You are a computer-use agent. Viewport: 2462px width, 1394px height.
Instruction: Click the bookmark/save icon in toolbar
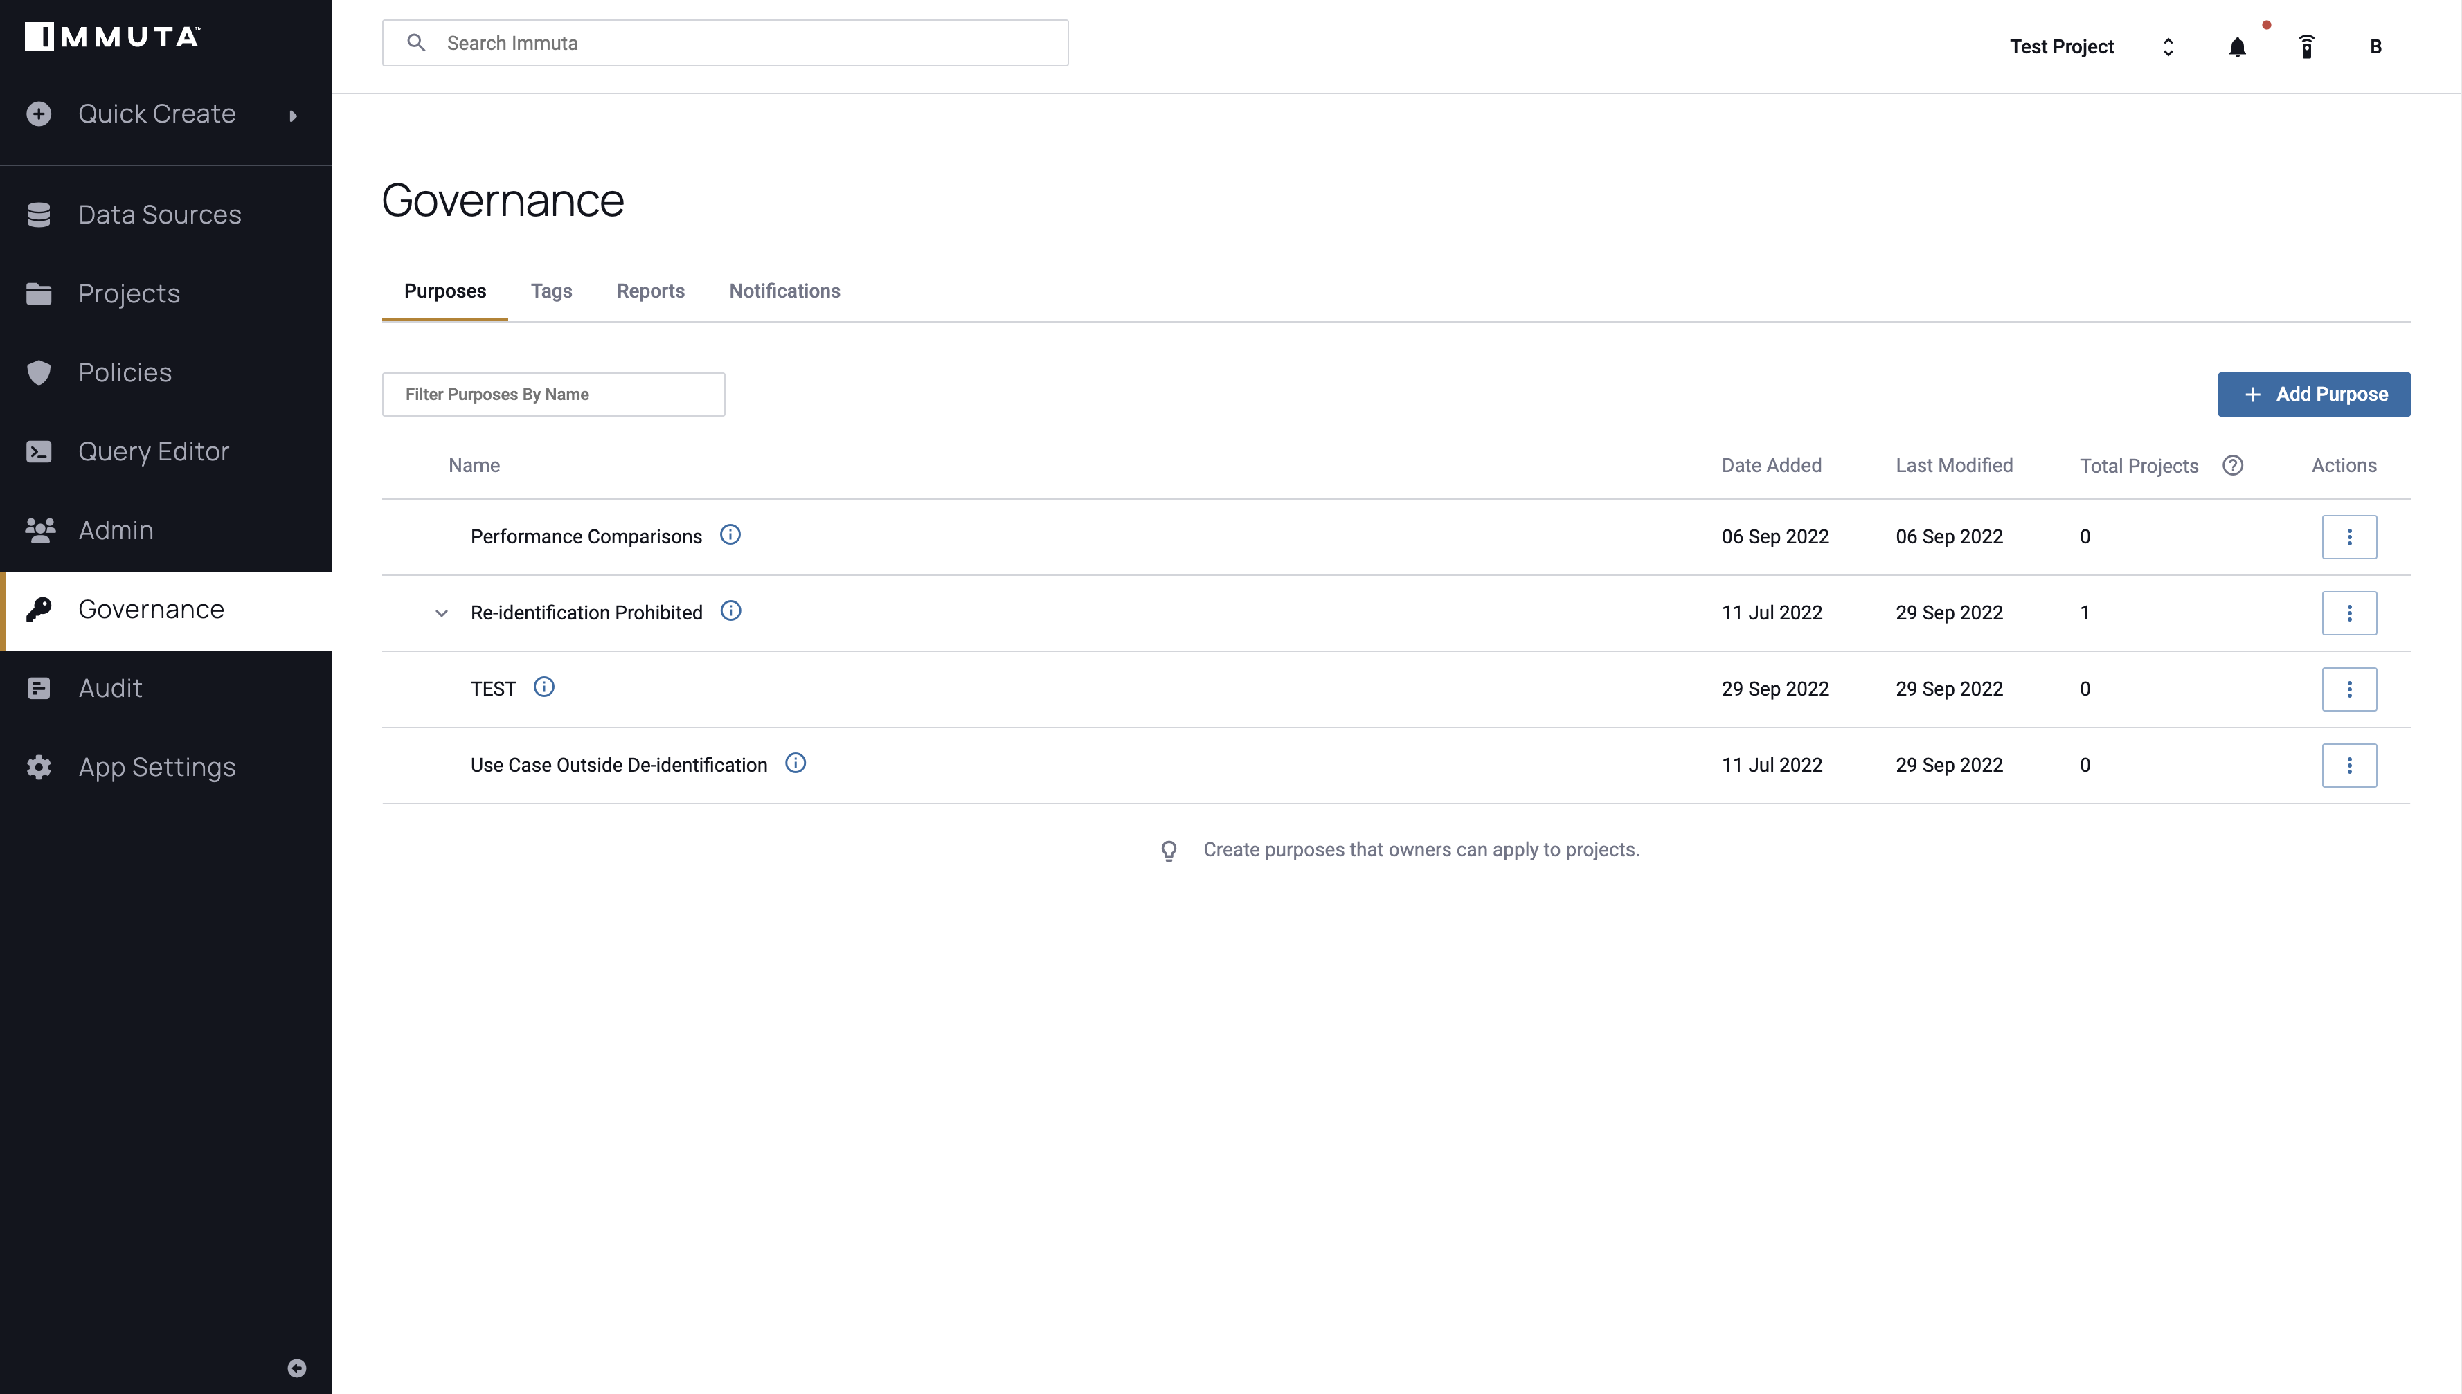tap(2305, 46)
